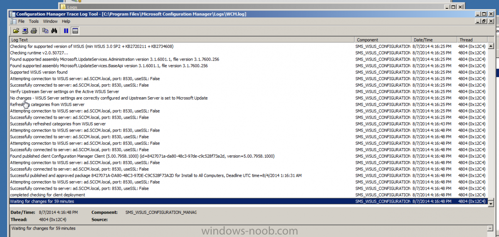
Task: Click details pane Component value SMS_WSUS_CONFIGURATION_MANAG
Action: coord(161,212)
